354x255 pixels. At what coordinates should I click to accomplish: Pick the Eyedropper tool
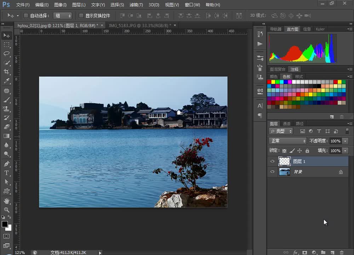(x=7, y=81)
